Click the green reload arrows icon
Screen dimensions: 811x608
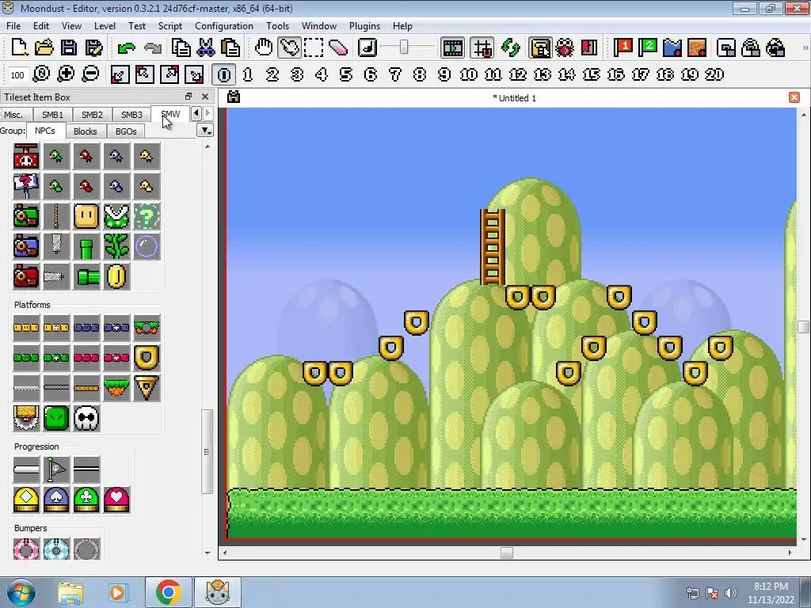point(511,47)
